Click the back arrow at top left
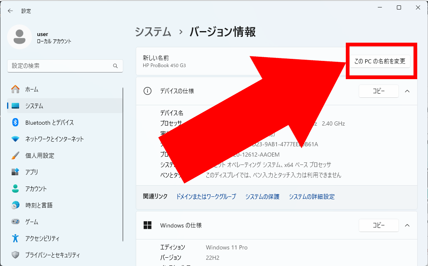This screenshot has width=428, height=266. tap(10, 11)
